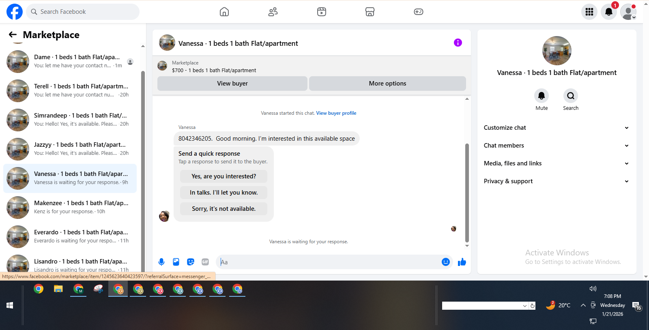
Task: Open the weather 20°C widget
Action: point(558,305)
